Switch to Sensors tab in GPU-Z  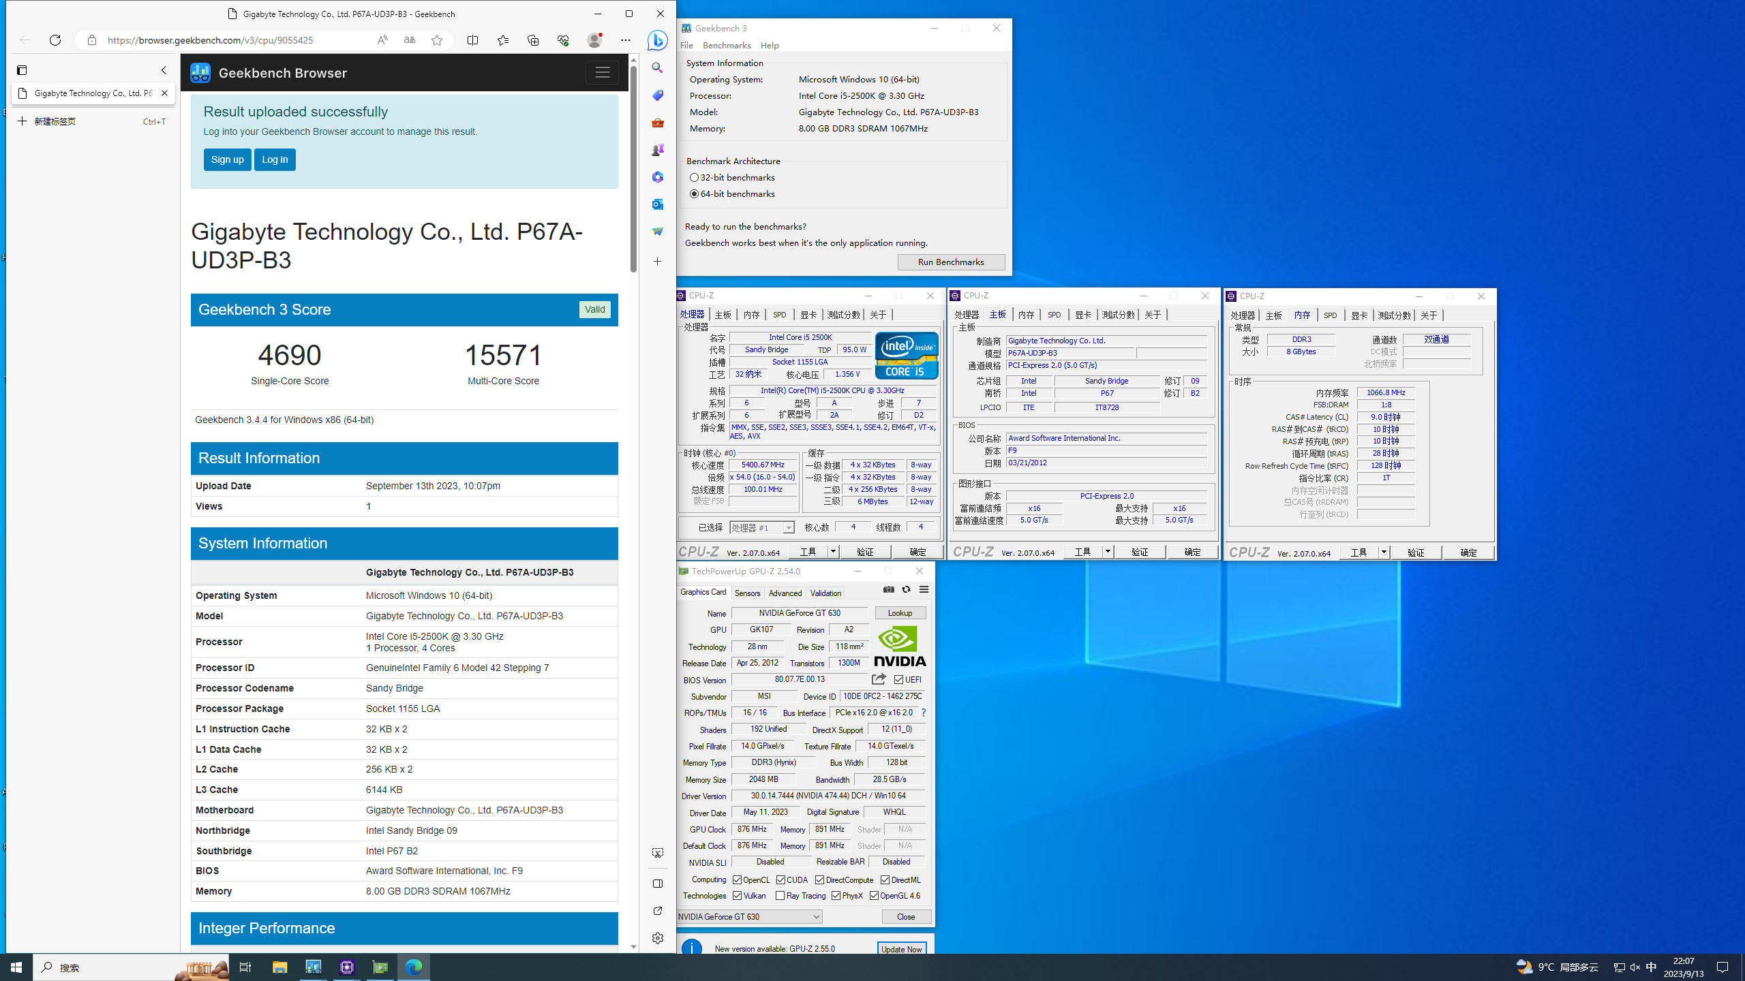(x=747, y=593)
